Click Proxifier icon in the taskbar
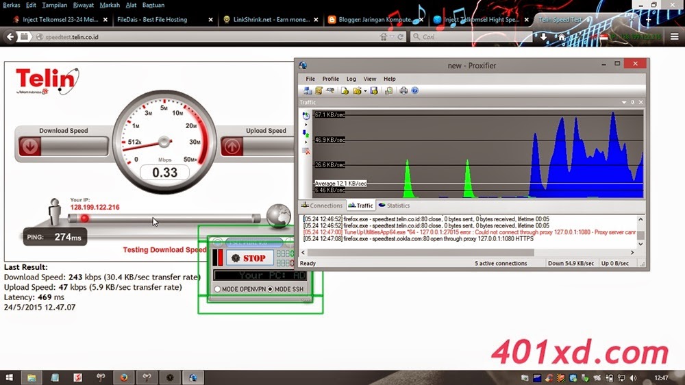 pos(193,377)
